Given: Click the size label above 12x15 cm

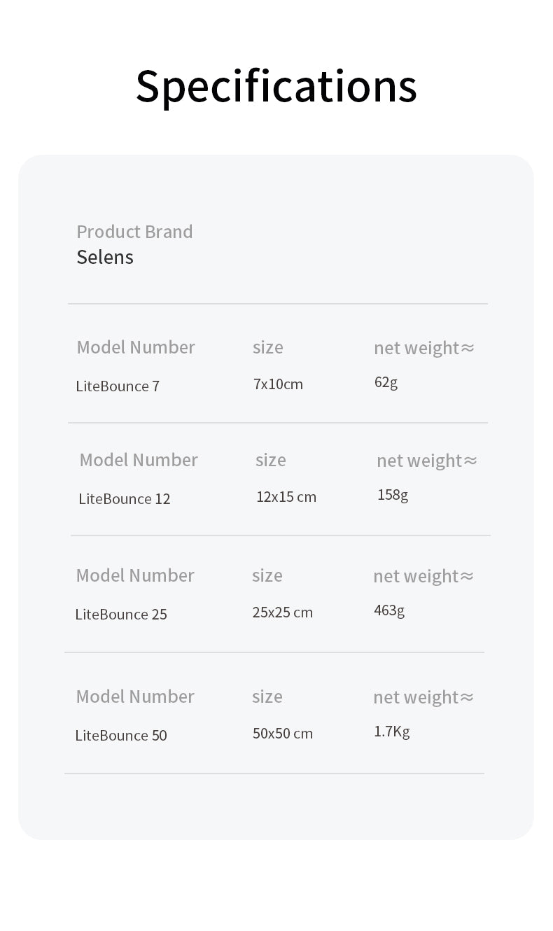Looking at the screenshot, I should (x=271, y=460).
